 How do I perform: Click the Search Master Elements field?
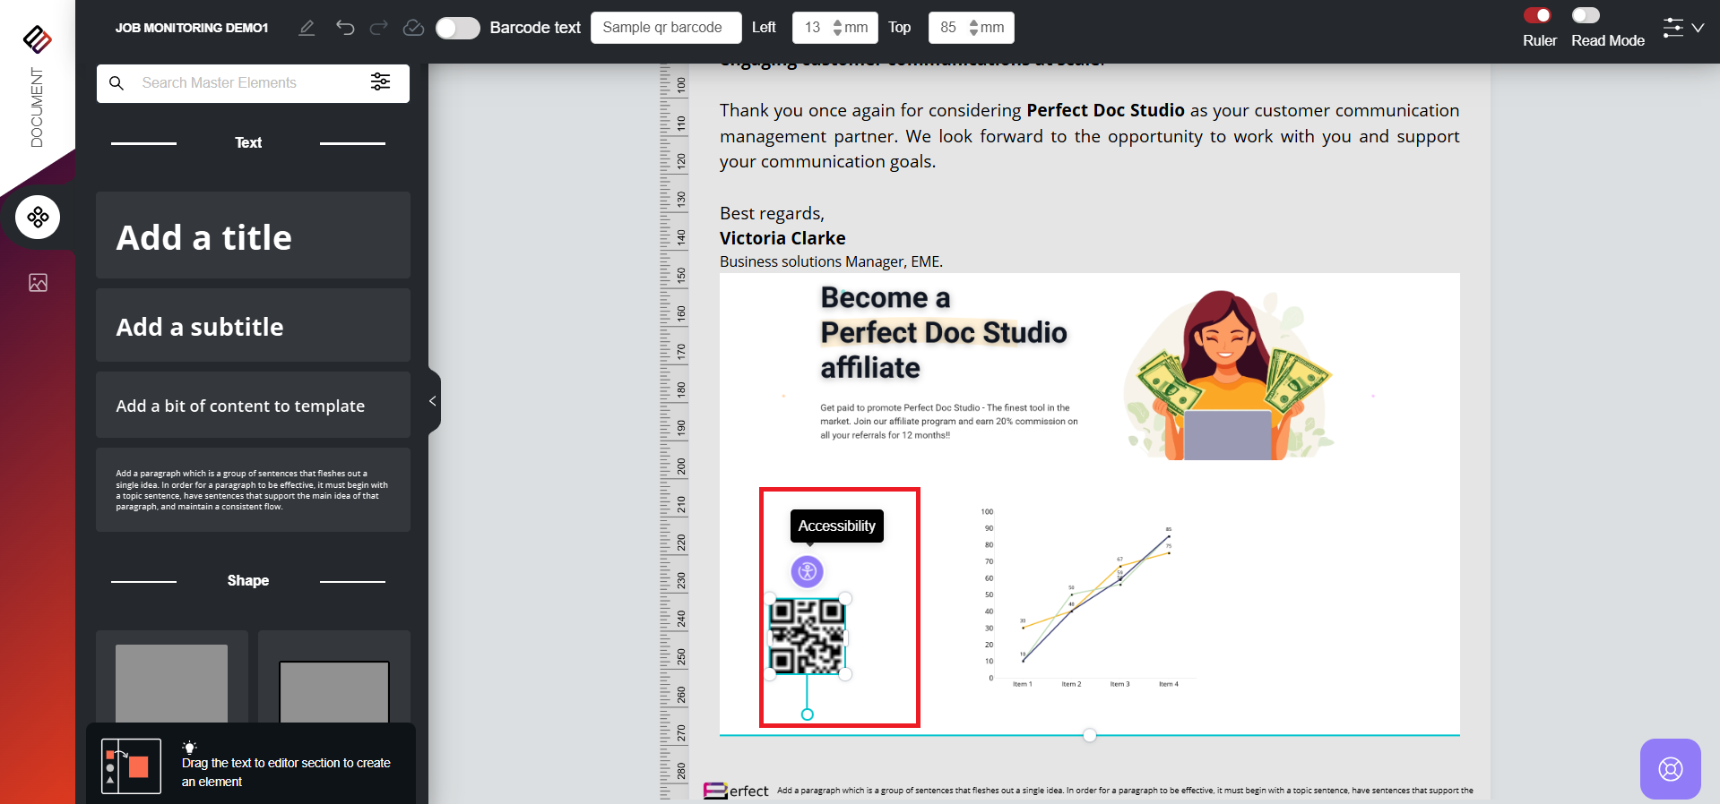pyautogui.click(x=242, y=83)
